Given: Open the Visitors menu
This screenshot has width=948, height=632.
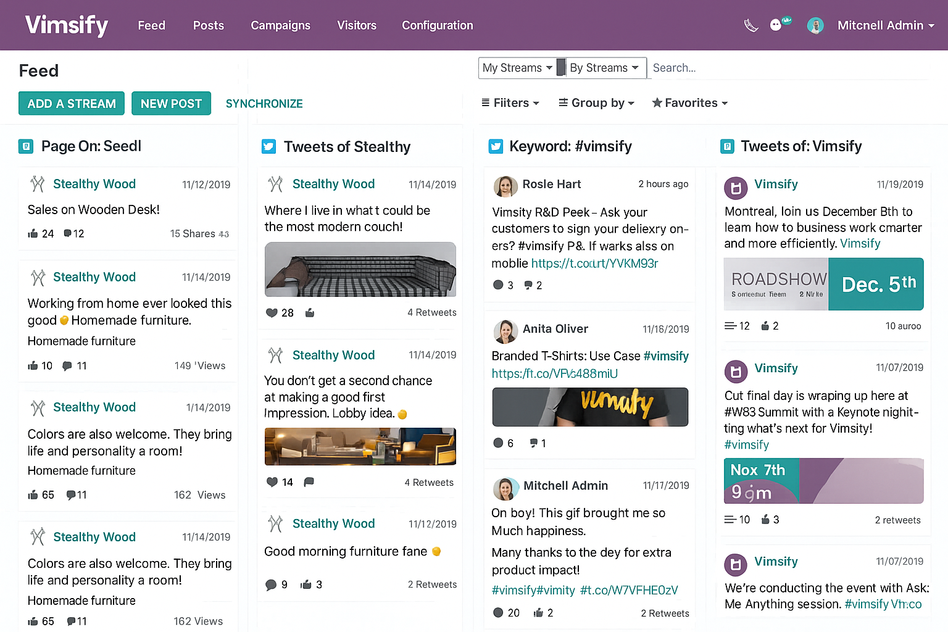Looking at the screenshot, I should pyautogui.click(x=357, y=25).
